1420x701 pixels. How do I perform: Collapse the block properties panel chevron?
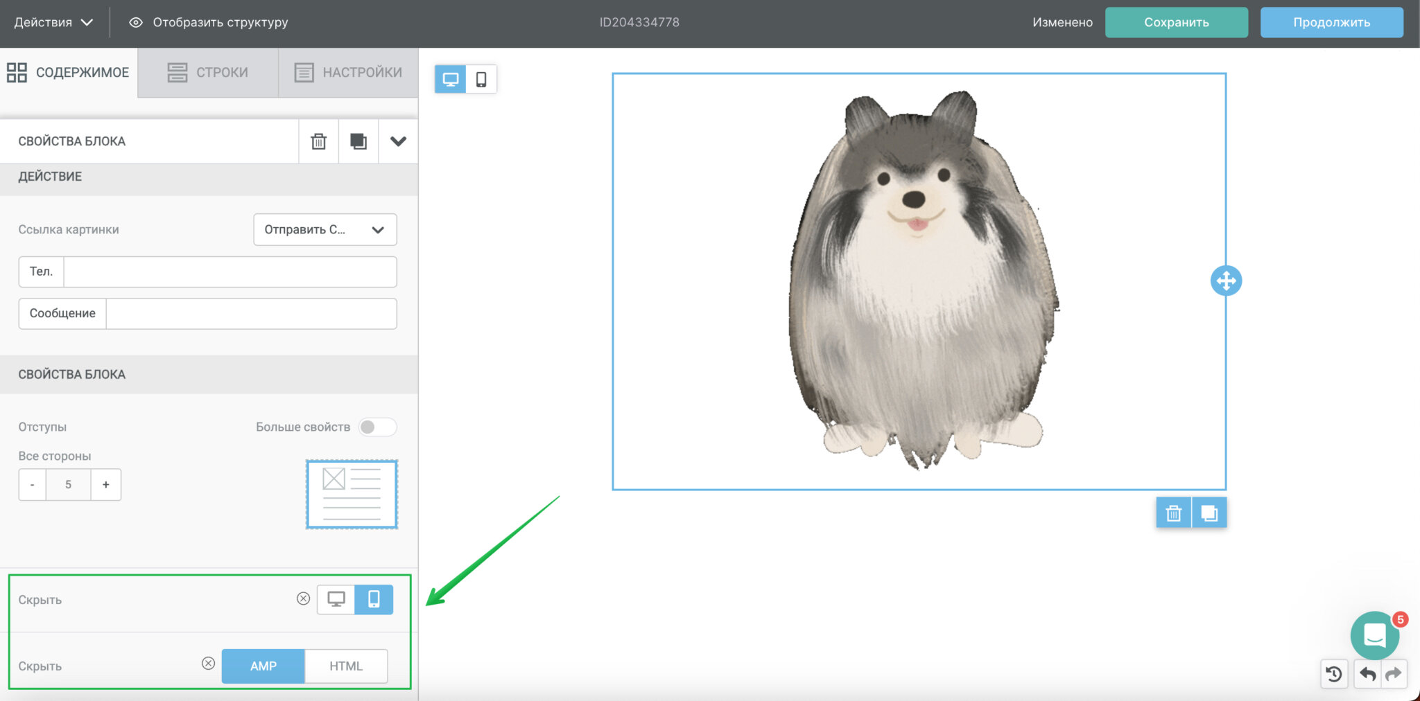[x=398, y=141]
